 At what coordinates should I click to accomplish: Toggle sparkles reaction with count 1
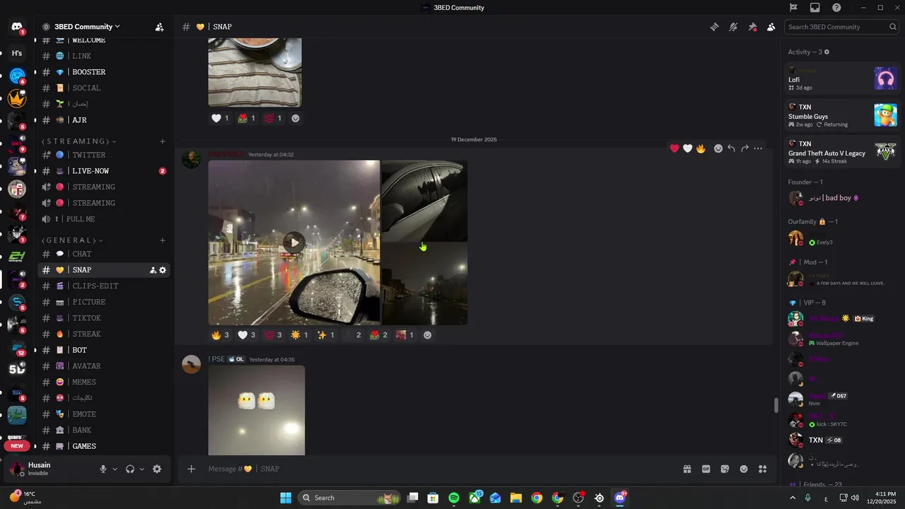(326, 335)
